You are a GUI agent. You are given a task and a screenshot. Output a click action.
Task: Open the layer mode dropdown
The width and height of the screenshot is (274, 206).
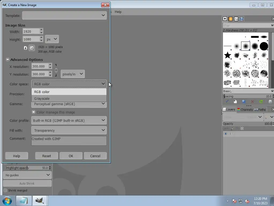(x=243, y=117)
